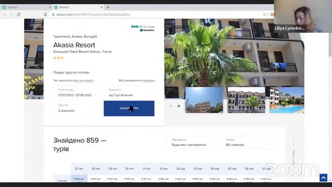Open the room type 'Всі номери' dropdown
The height and width of the screenshot is (187, 332).
(248, 142)
